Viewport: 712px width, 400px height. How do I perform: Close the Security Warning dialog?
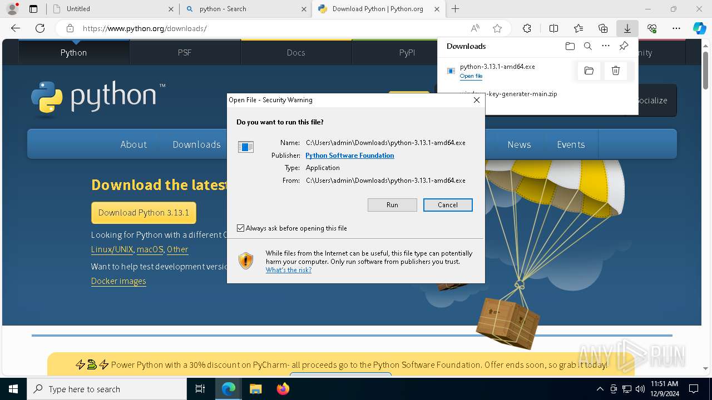pos(476,100)
